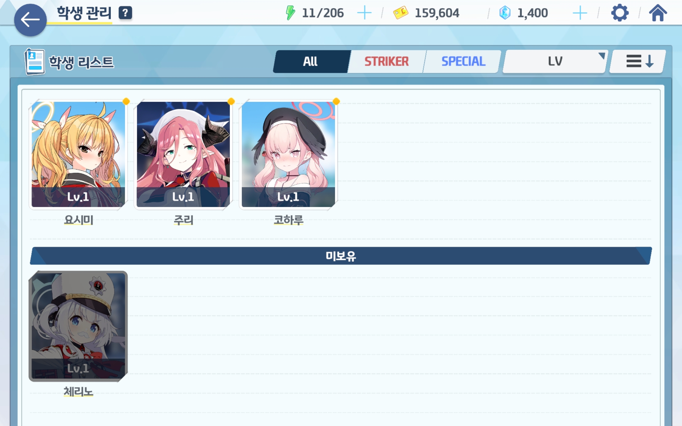This screenshot has height=426, width=682.
Task: Click the 학생 리스트 clipboard icon
Action: pos(34,62)
